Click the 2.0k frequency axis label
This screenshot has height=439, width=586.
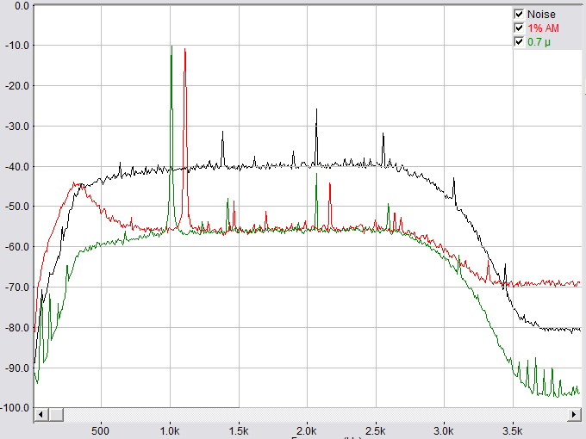[x=307, y=429]
